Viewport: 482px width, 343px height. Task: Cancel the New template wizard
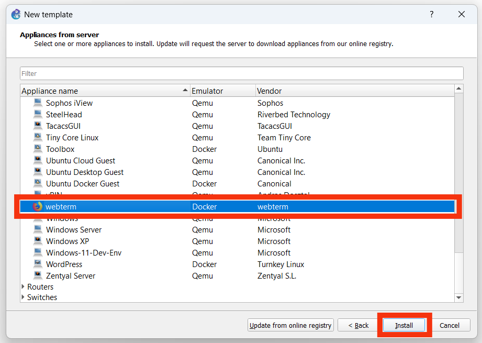pyautogui.click(x=449, y=325)
